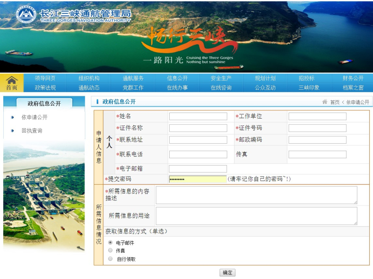373x279 pixels.
Task: Open the 组织机构 menu item
Action: point(89,78)
